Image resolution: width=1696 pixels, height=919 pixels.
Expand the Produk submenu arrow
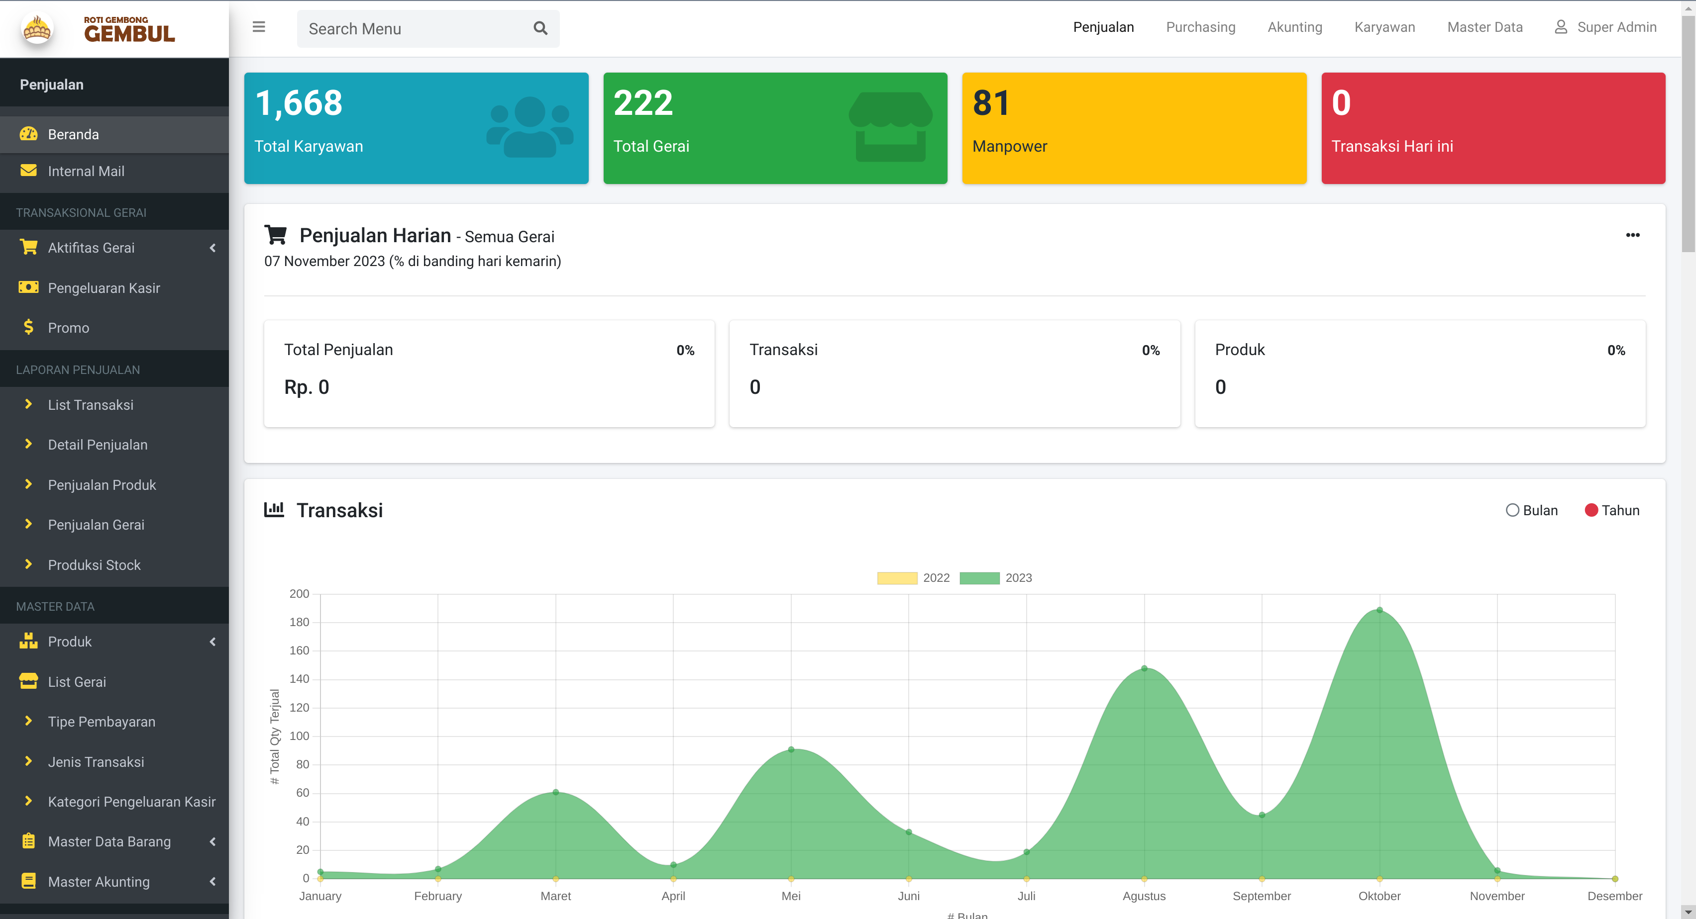click(x=212, y=642)
